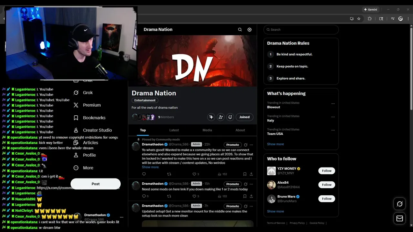
Task: Bookmark this page with star icon
Action: [x=359, y=19]
